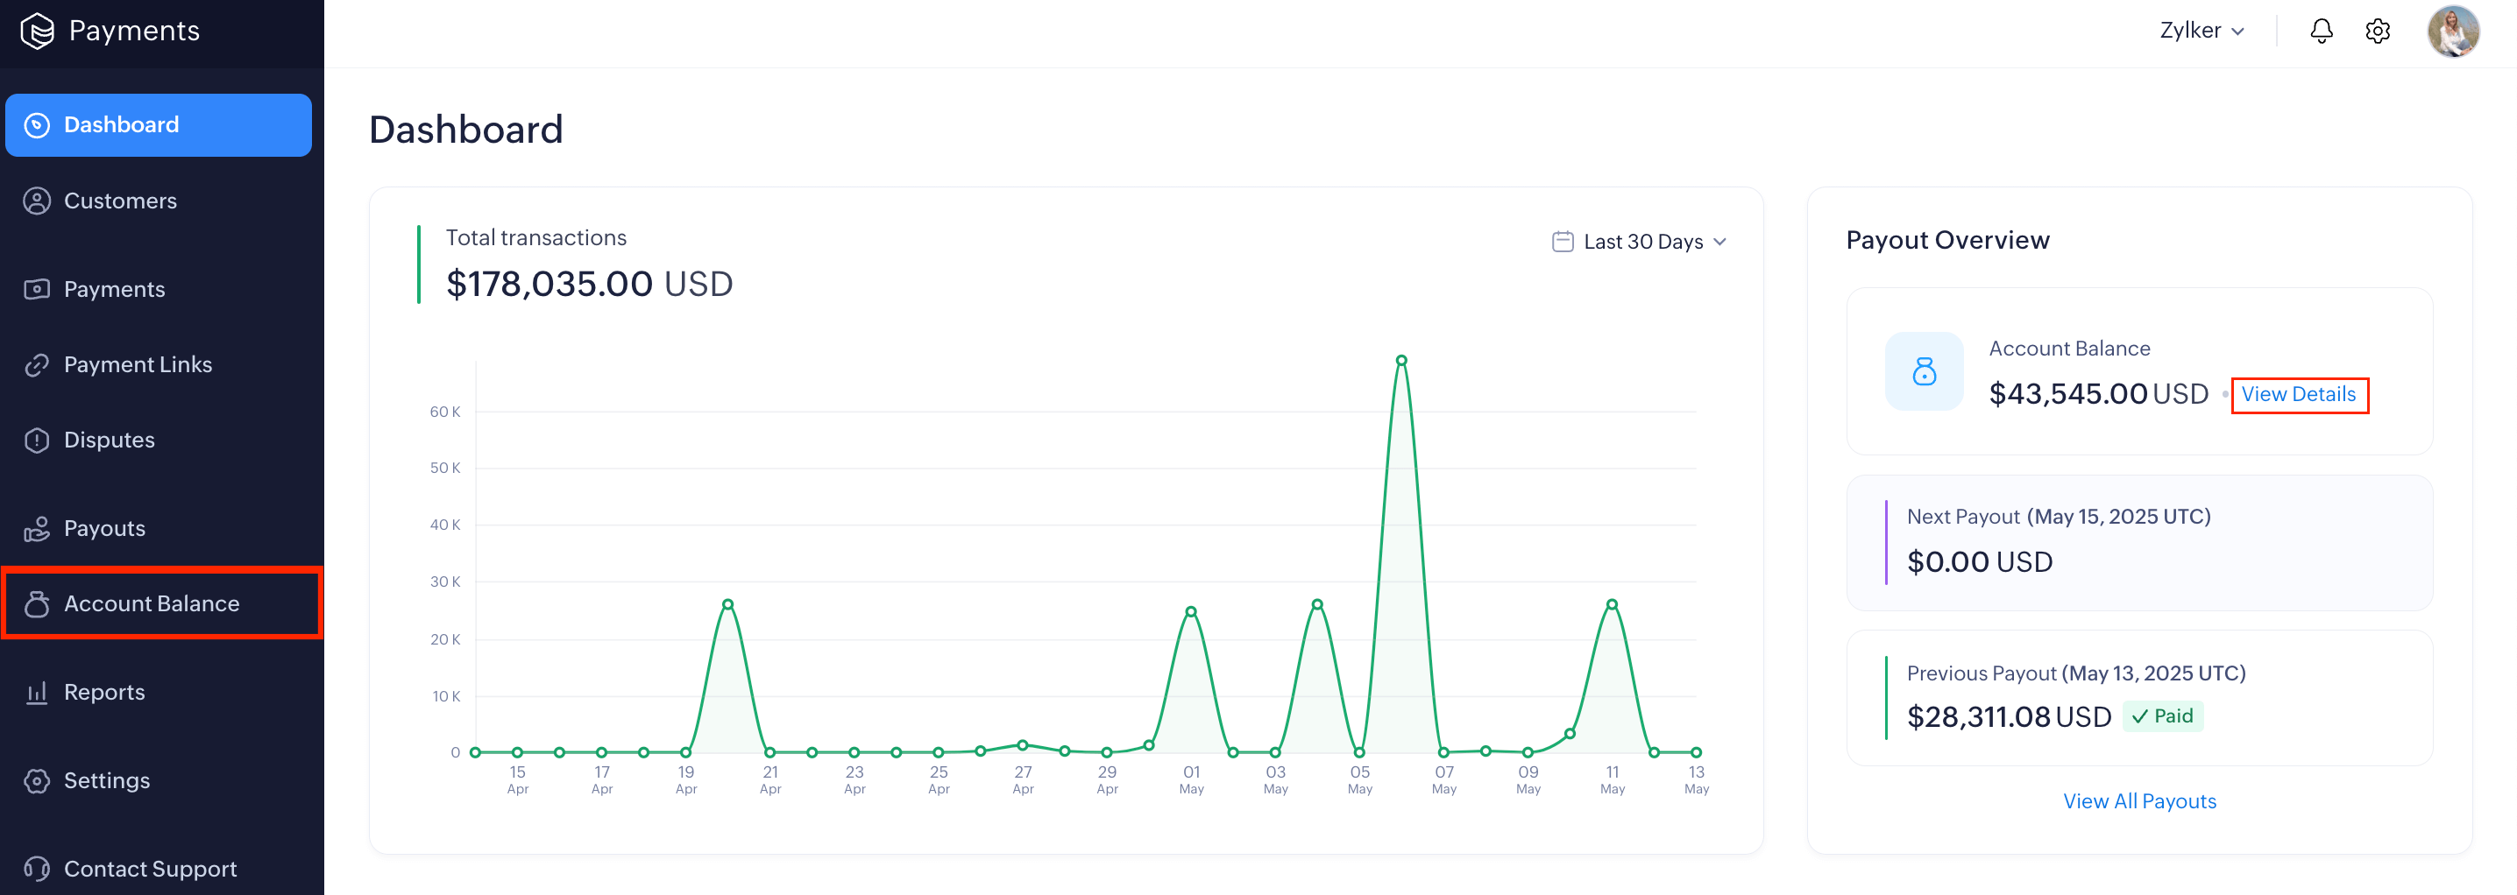Click the user profile avatar
Screen dimensions: 2517x895
(2452, 32)
